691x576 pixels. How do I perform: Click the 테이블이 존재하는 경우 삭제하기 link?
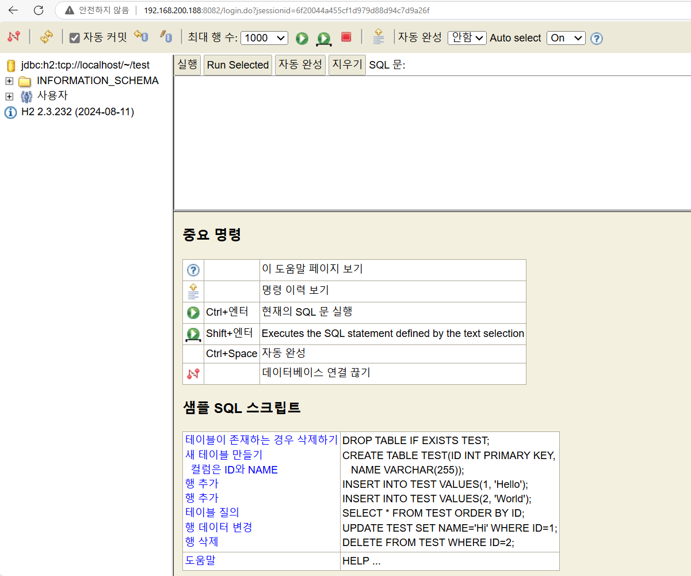pos(261,440)
